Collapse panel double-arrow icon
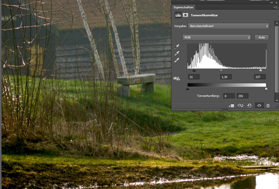This screenshot has height=189, width=279. (271, 2)
